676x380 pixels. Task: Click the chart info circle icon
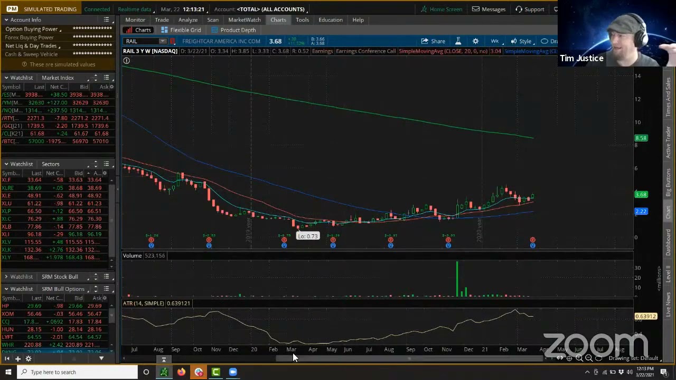point(126,61)
